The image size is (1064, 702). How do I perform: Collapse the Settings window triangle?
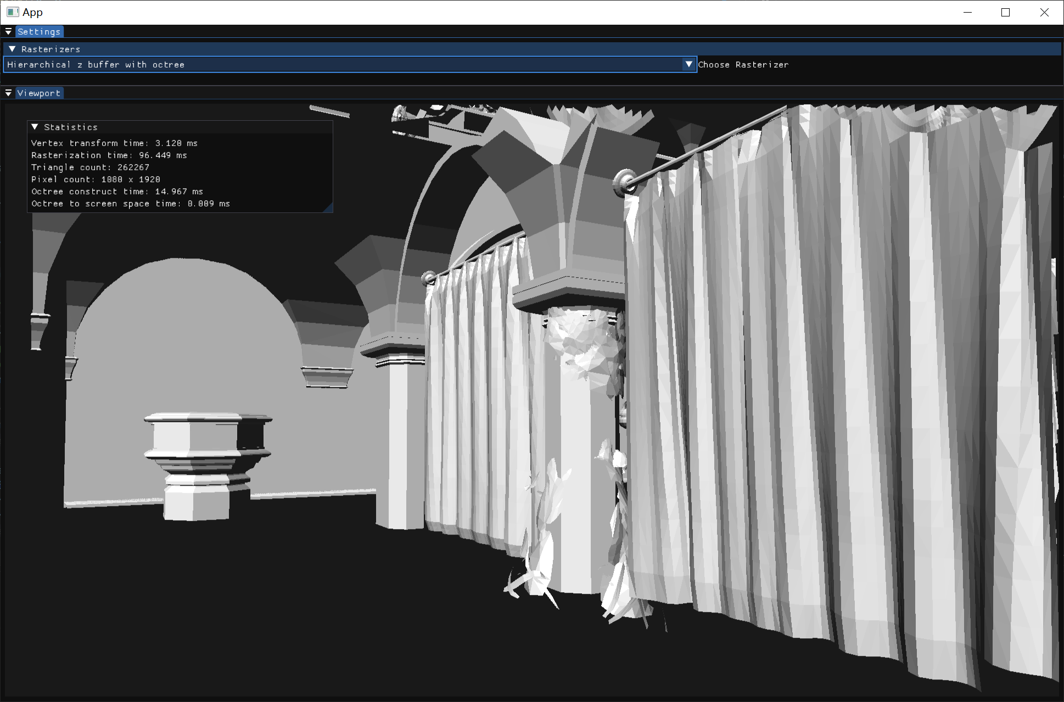pyautogui.click(x=8, y=32)
